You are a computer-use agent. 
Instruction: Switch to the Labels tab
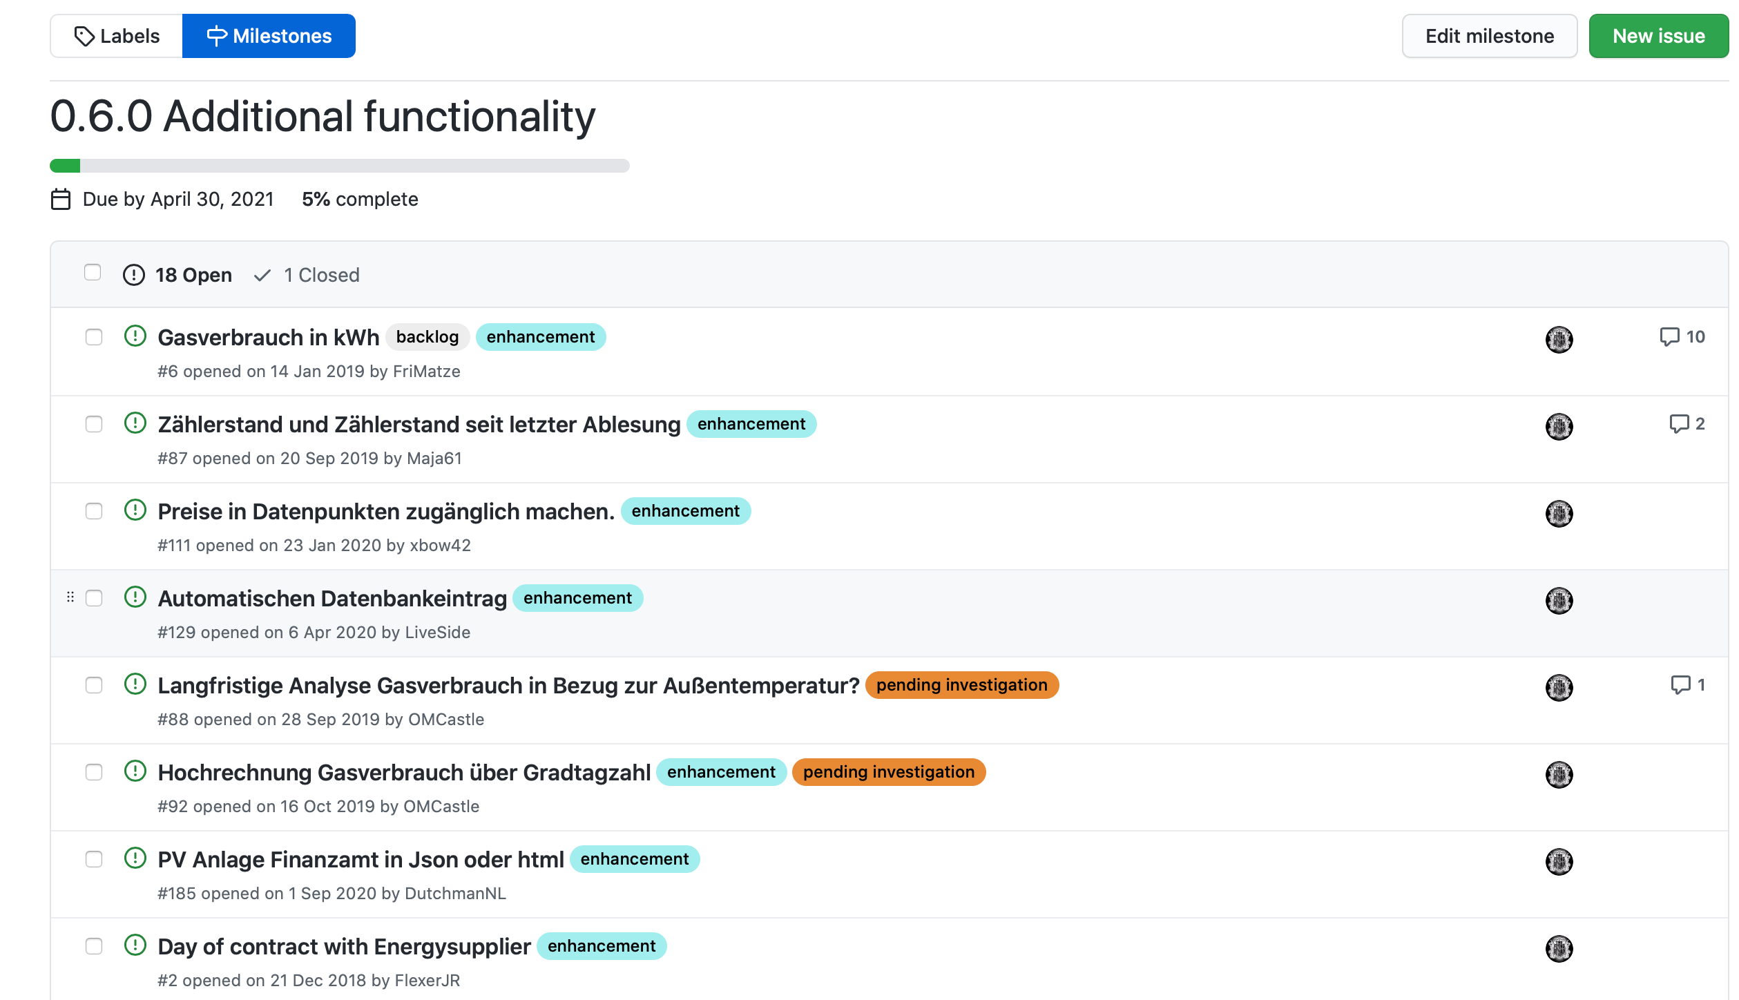point(117,36)
